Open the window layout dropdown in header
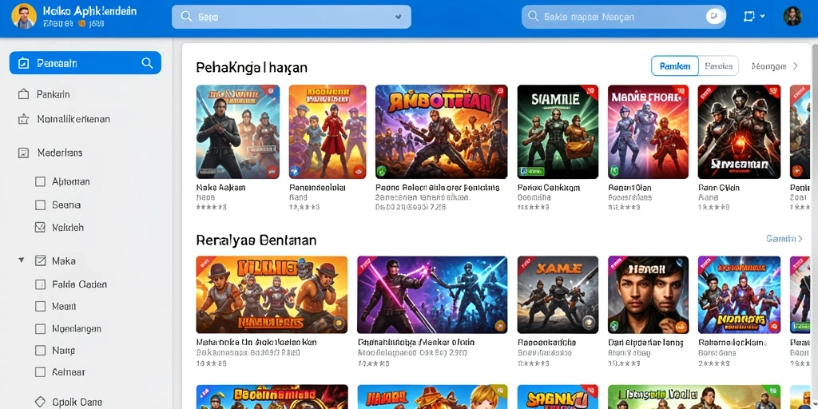 pyautogui.click(x=754, y=17)
